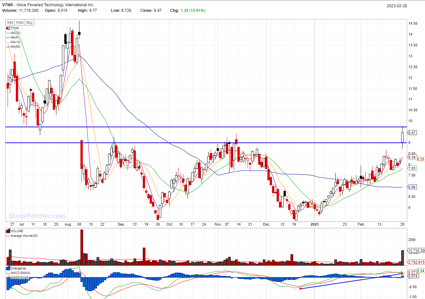
Task: Click the MA(60) legend label
Action: click(x=15, y=47)
